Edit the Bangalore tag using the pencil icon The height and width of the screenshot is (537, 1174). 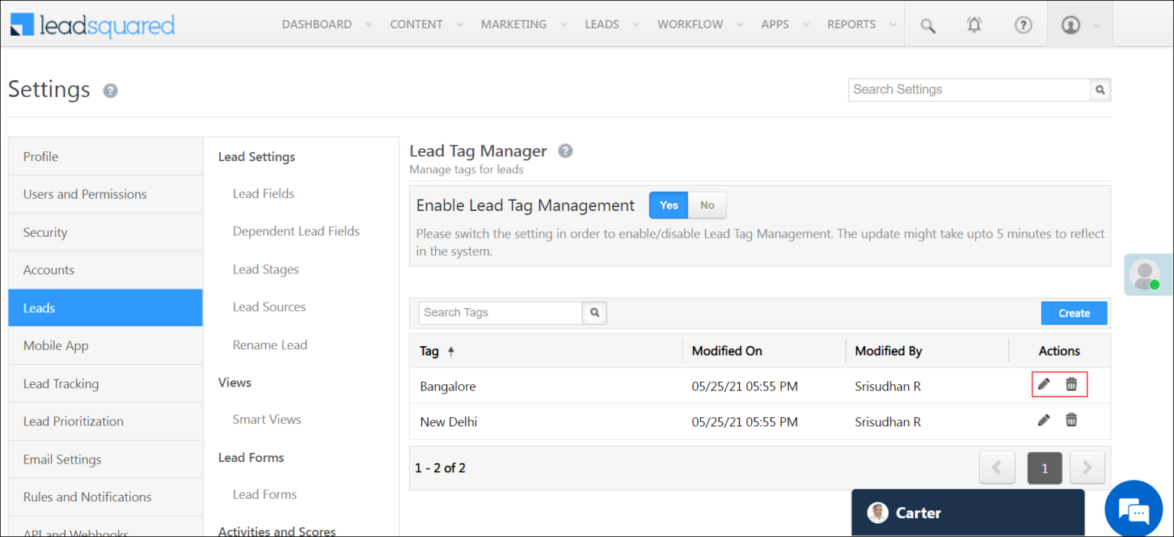click(1044, 384)
